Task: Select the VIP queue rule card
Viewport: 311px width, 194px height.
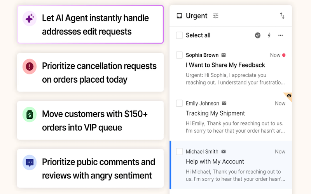Action: point(90,120)
